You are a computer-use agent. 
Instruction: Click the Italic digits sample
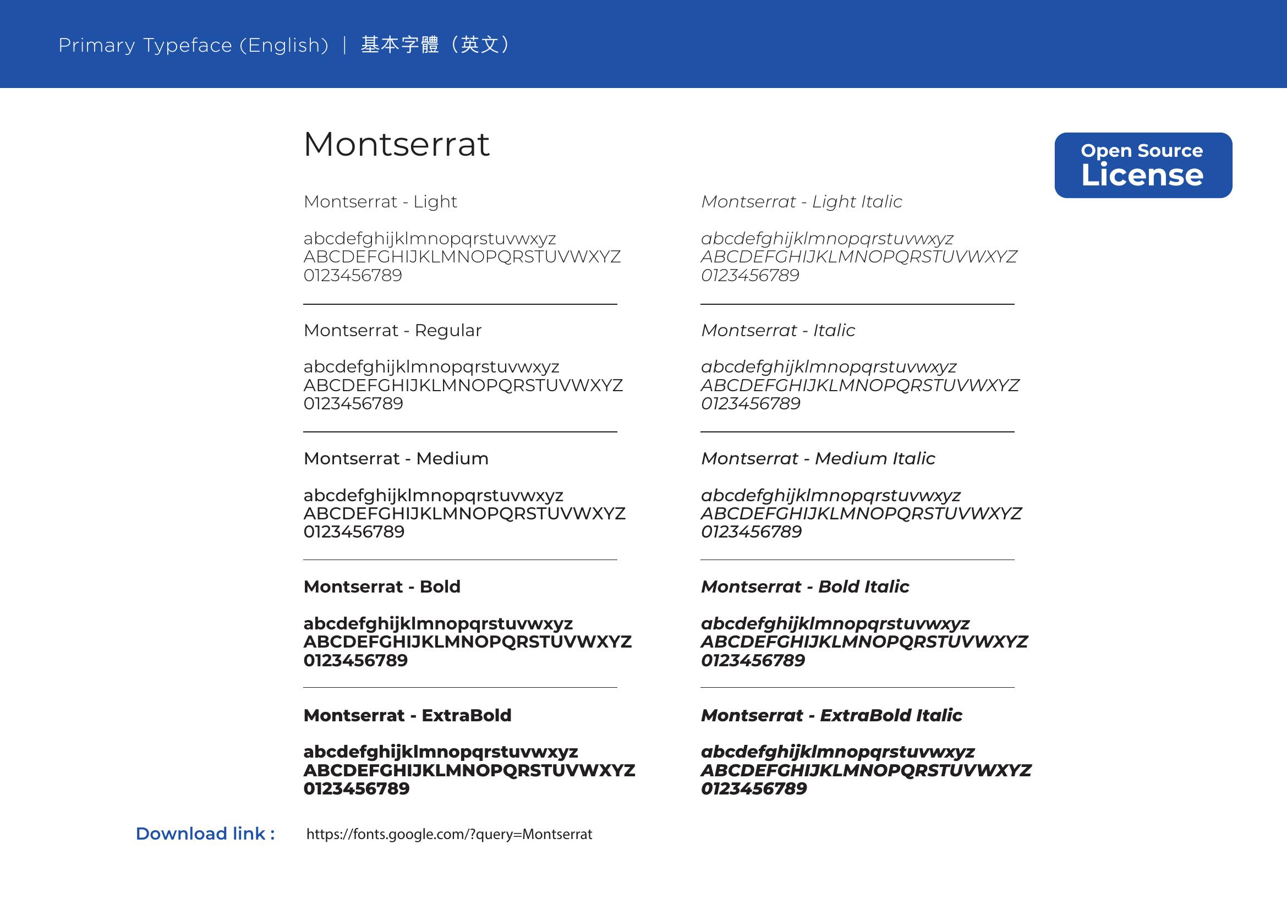tap(751, 403)
